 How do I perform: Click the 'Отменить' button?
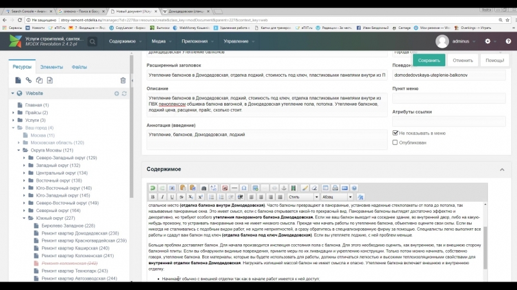tap(463, 60)
